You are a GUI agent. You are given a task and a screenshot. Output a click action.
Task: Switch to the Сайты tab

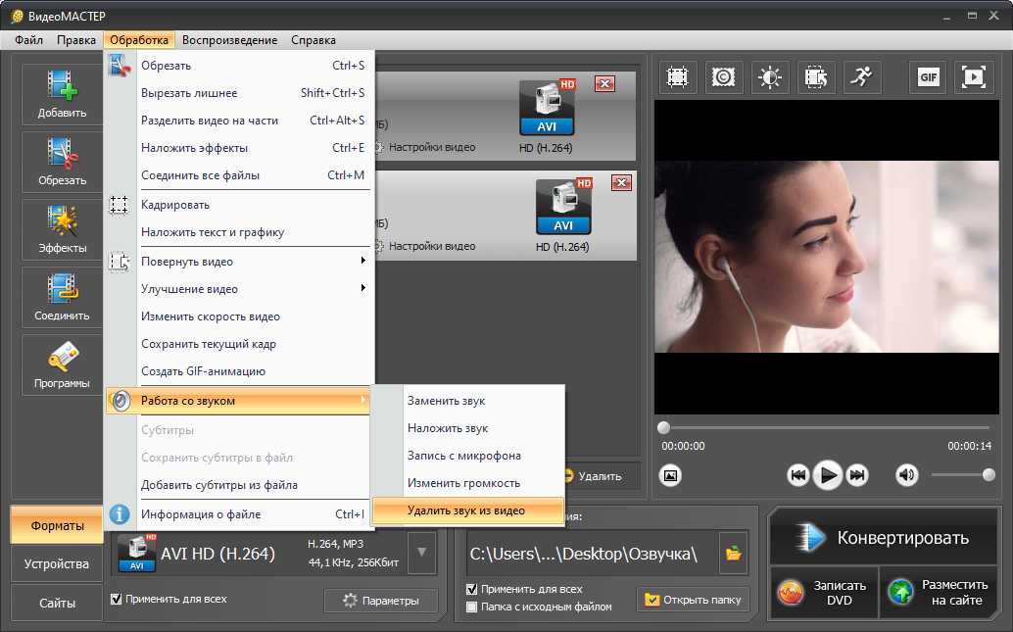click(57, 603)
